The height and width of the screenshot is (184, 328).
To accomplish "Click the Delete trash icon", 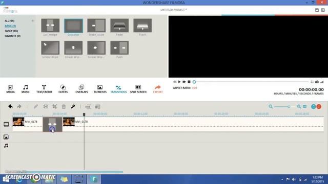I will (64, 107).
